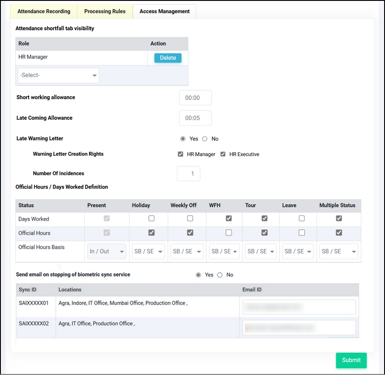Uncheck HR Manager warning letter rights
Viewport: 385px width, 375px height.
click(180, 154)
